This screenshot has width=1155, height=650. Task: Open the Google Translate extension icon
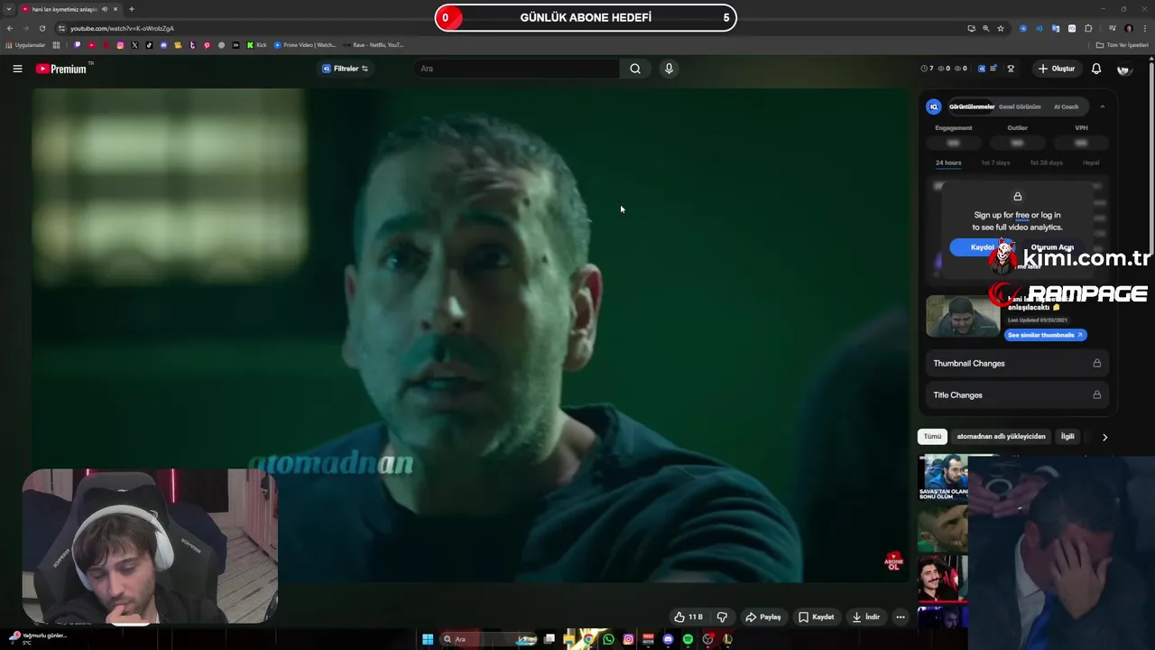pos(1055,28)
